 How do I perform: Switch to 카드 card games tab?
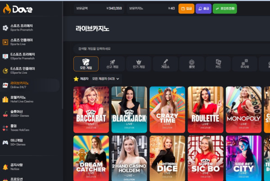pos(218,64)
